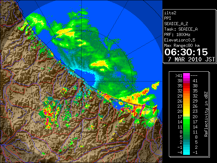
Task: Click the Elevation:0.5 line
Action: [x=180, y=40]
